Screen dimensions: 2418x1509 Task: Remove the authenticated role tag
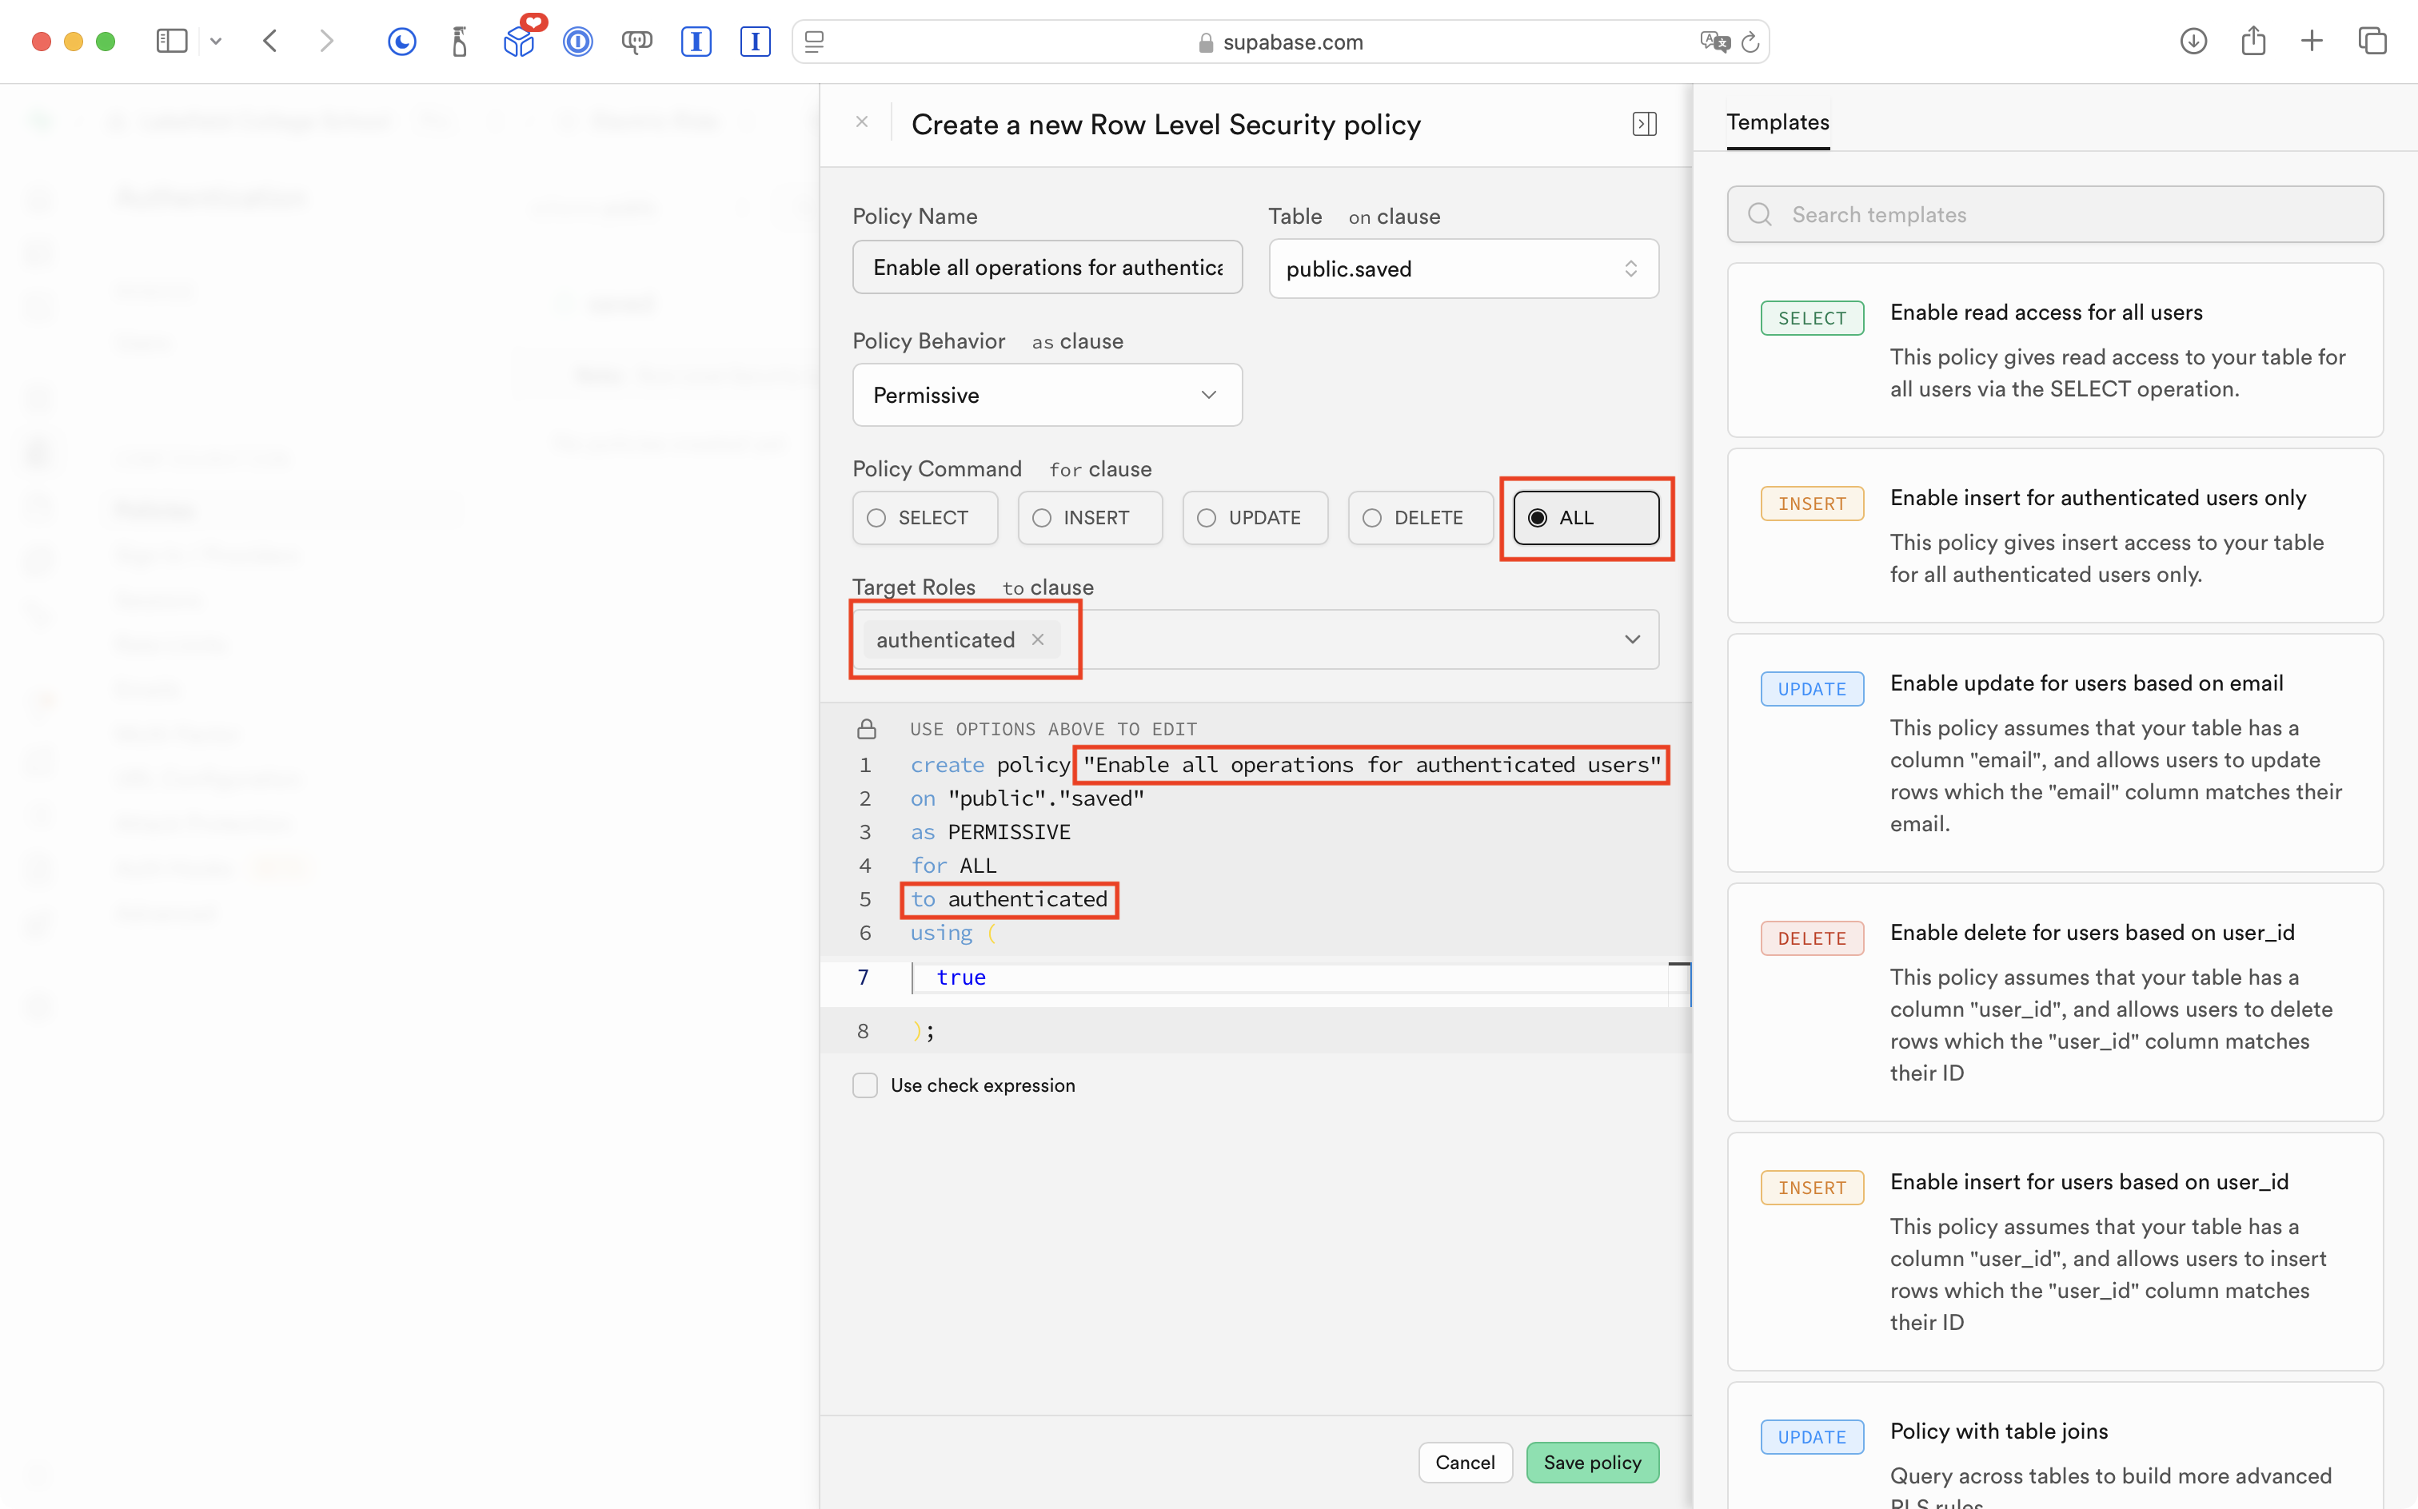point(1038,639)
